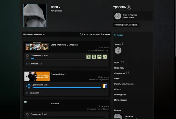176x119 pixels.
Task: Select GTA V clipboard achievement icon
Action: [x=94, y=57]
